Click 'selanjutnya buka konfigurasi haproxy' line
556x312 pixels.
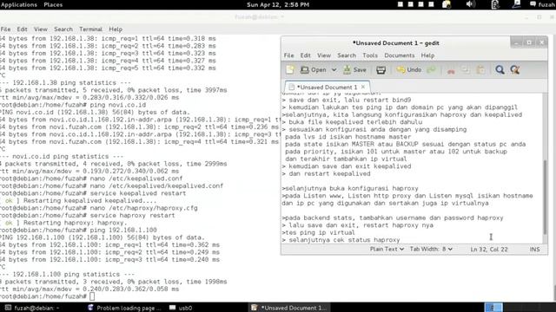(350, 188)
